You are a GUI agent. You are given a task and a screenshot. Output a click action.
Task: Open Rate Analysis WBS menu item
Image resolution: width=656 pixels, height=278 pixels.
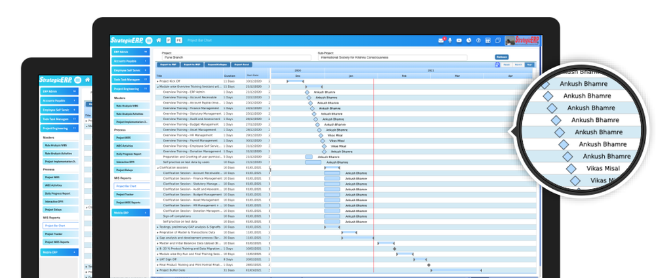coord(132,106)
